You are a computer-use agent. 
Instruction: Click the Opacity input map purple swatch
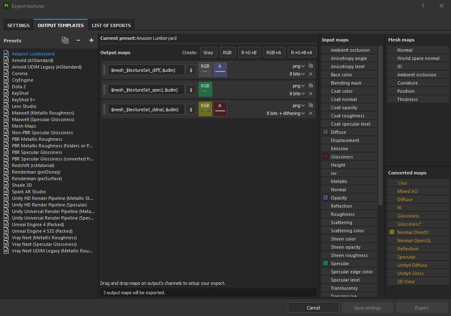pyautogui.click(x=326, y=197)
